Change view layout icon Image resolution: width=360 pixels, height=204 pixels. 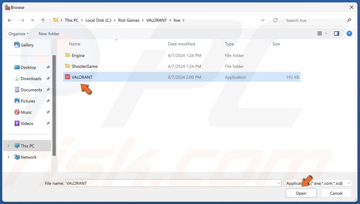[319, 34]
